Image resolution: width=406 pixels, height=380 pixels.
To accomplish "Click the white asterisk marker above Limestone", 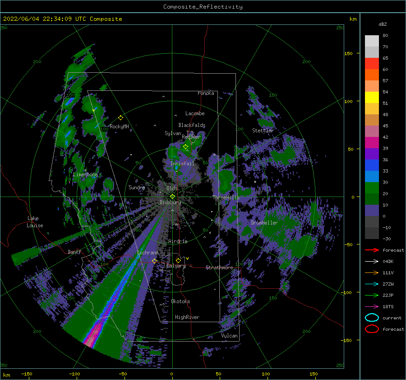I will pos(85,170).
